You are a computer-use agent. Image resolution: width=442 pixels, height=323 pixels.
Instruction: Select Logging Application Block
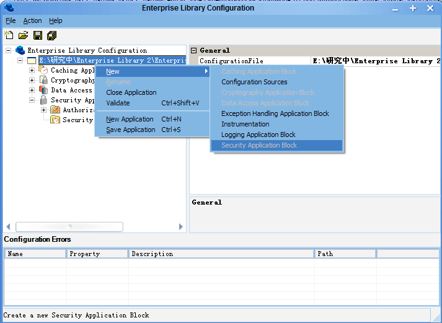[277, 135]
